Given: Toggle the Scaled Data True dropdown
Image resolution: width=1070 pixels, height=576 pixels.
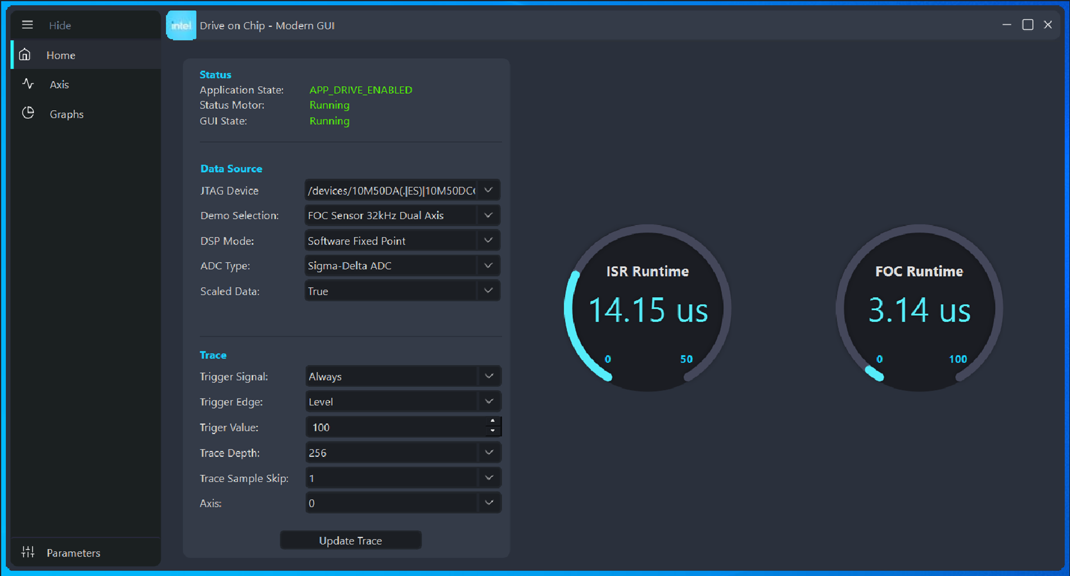Looking at the screenshot, I should pyautogui.click(x=488, y=291).
